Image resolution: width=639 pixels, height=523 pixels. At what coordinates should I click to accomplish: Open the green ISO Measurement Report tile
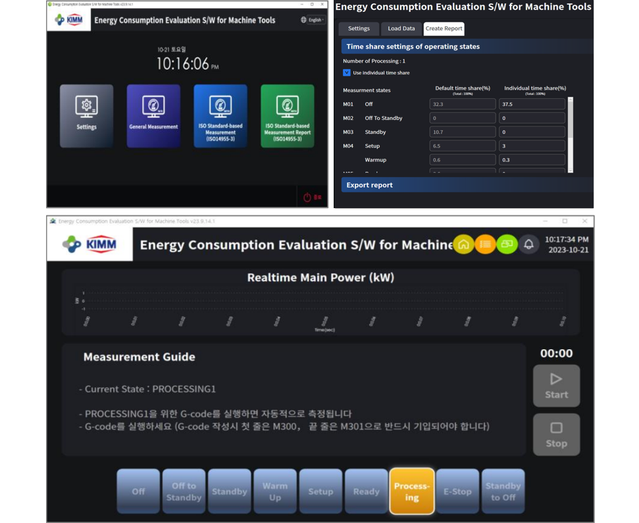(x=287, y=115)
